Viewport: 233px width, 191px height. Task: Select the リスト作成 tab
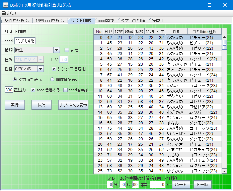[x=81, y=20]
